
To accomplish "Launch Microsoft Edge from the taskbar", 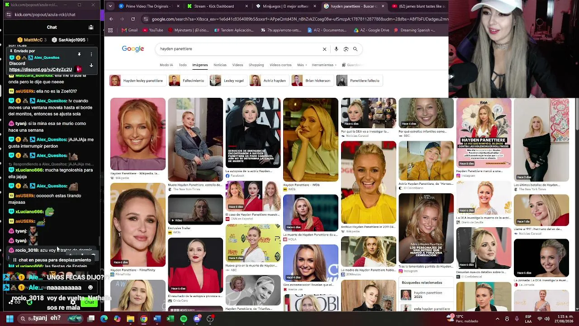I will (104, 319).
